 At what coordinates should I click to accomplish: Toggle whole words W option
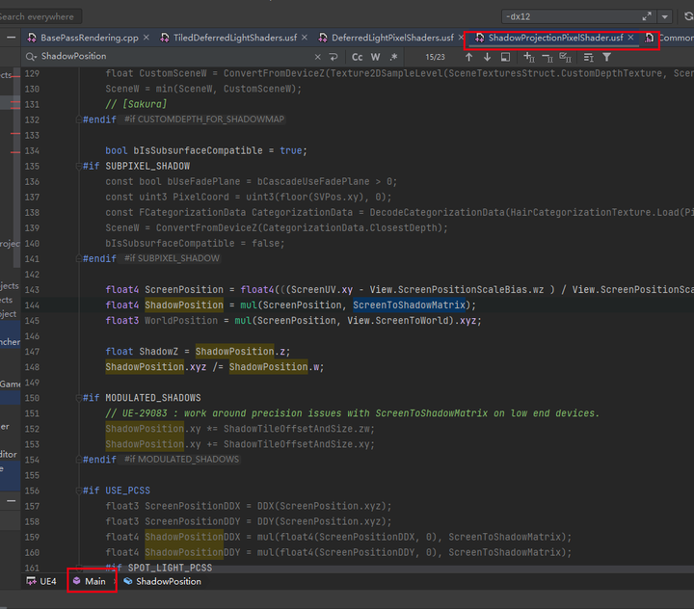tap(376, 58)
